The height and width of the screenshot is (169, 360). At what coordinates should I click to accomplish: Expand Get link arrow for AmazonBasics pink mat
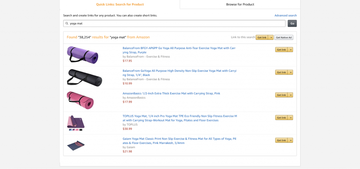[290, 95]
